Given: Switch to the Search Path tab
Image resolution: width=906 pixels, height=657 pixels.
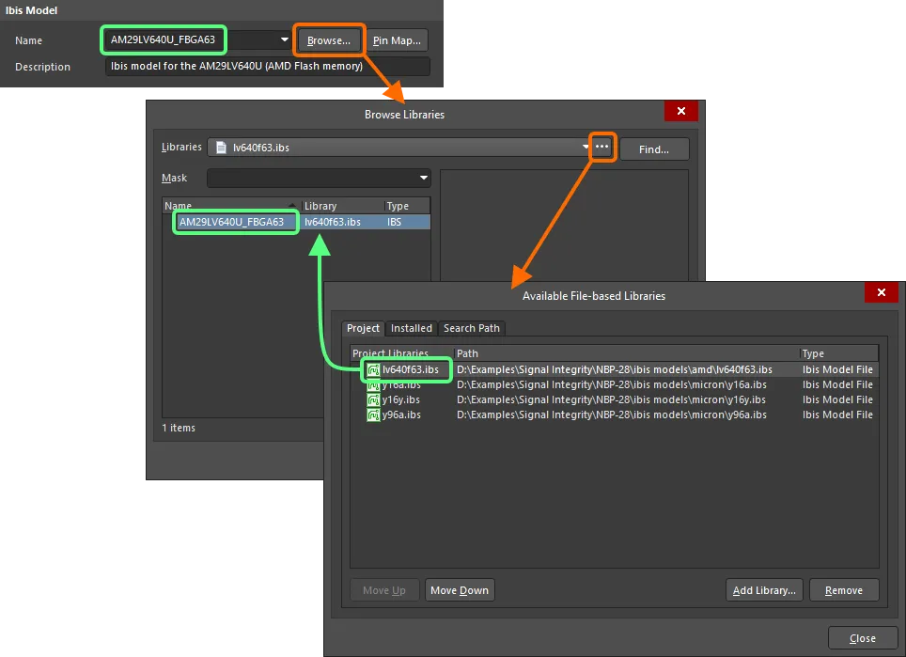Looking at the screenshot, I should [x=472, y=328].
